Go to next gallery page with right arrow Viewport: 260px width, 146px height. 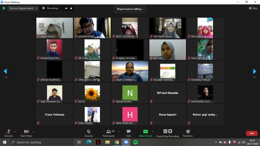click(x=254, y=71)
